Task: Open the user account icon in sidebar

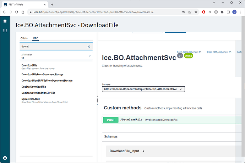Action: 5,158
